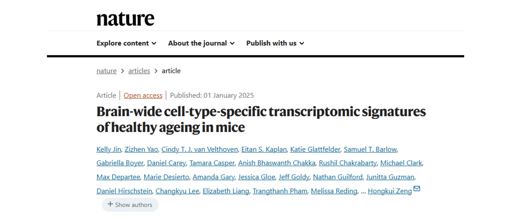
Task: Open the About the journal menu
Action: (x=201, y=43)
